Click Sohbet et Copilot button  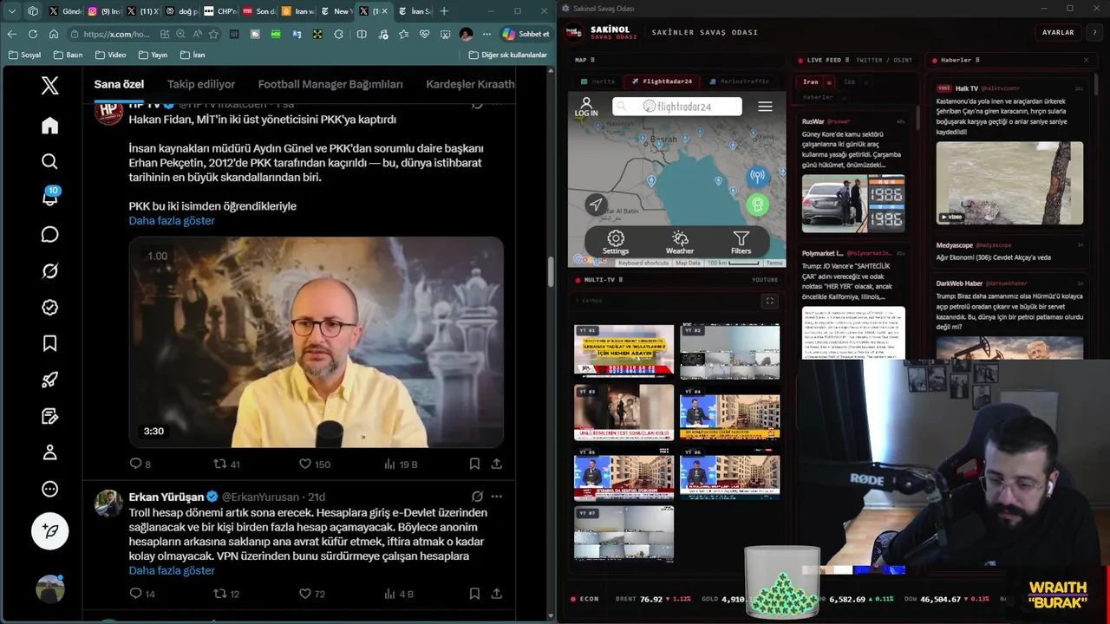(x=526, y=34)
